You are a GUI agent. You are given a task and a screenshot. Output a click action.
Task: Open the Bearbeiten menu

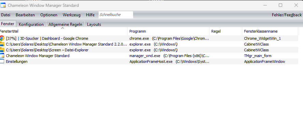pyautogui.click(x=25, y=15)
